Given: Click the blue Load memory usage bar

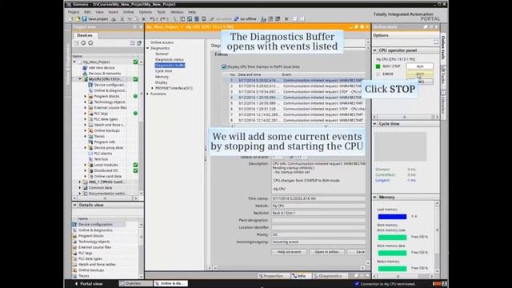Looking at the screenshot, I should click(x=392, y=217).
